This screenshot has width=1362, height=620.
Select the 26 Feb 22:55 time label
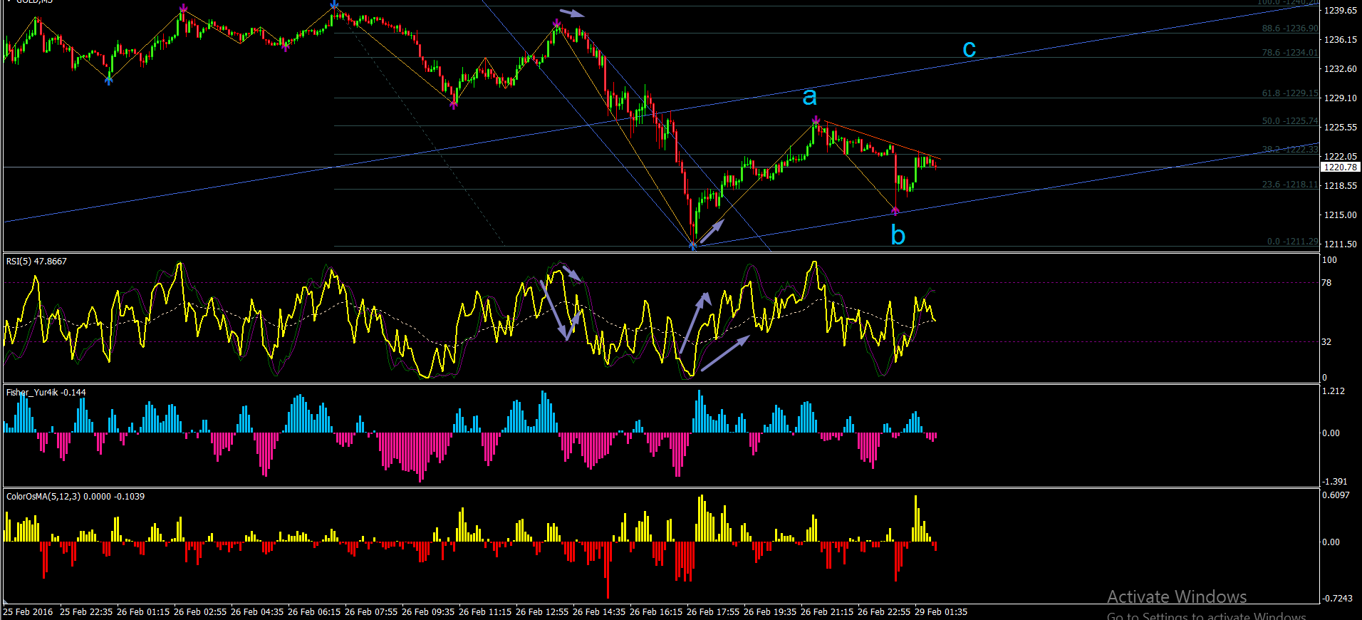[x=884, y=612]
